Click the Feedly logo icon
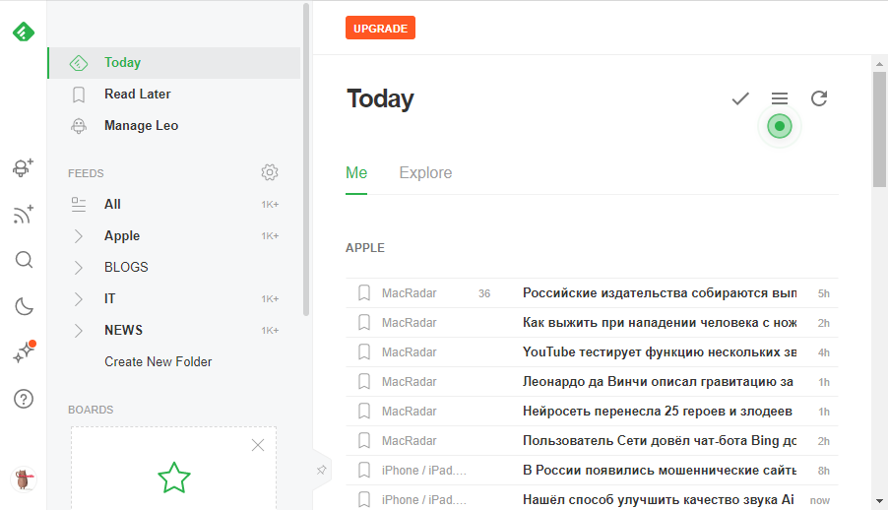Image resolution: width=888 pixels, height=510 pixels. (24, 32)
